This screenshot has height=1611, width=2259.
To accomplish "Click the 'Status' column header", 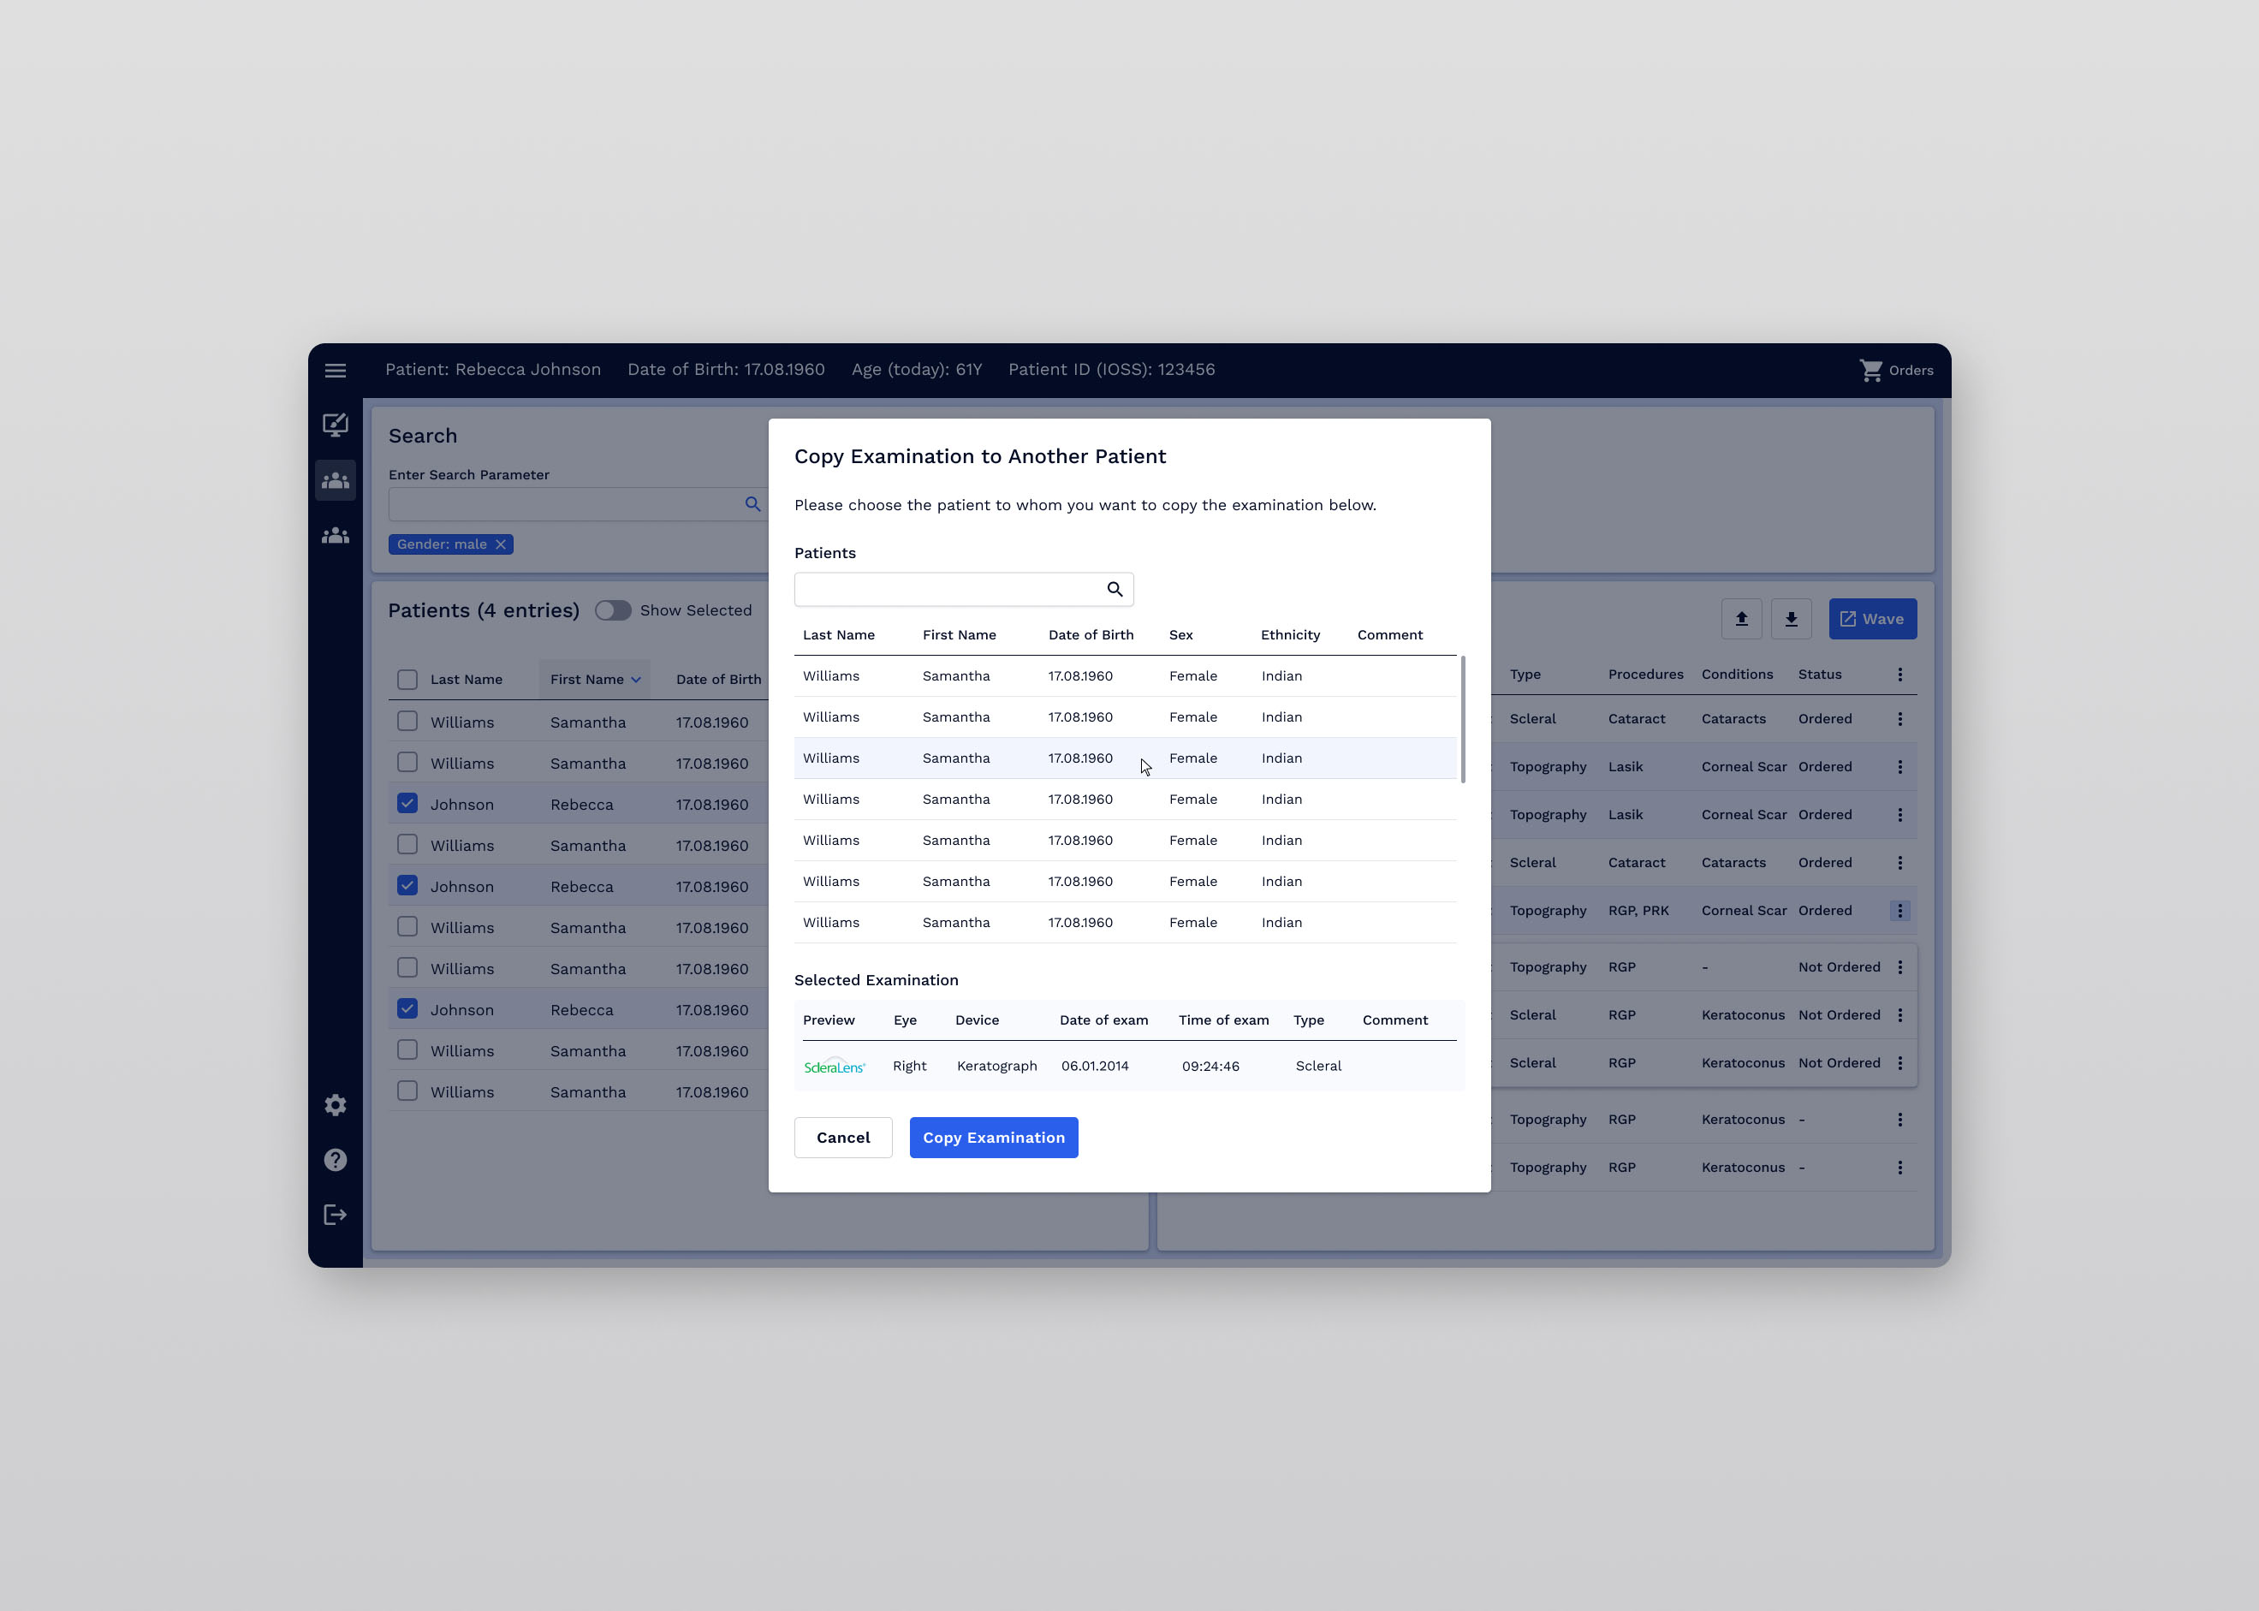I will 1820,675.
